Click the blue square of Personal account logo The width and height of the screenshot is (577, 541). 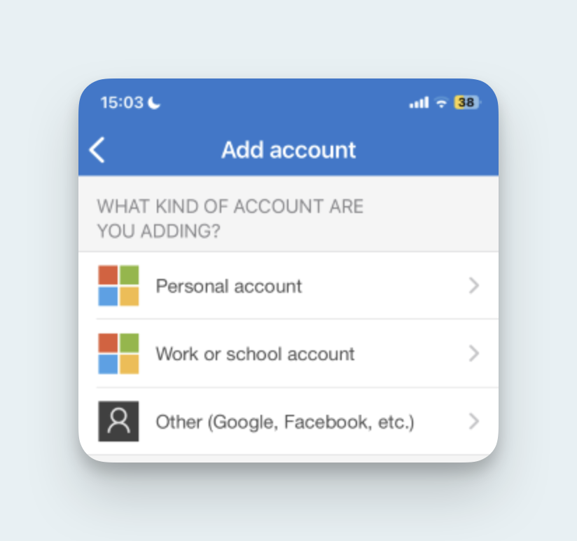click(108, 296)
